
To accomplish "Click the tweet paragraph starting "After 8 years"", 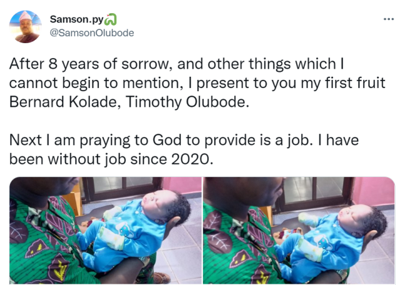I will click(197, 83).
